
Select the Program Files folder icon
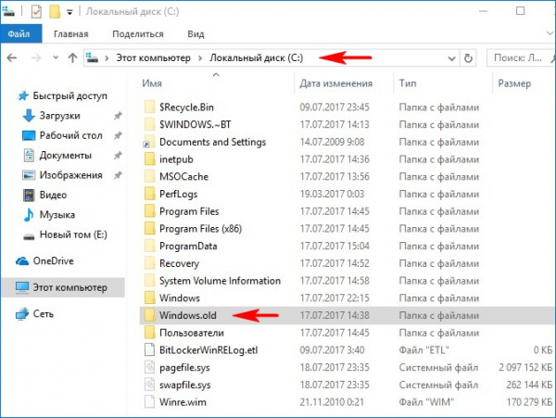(149, 211)
